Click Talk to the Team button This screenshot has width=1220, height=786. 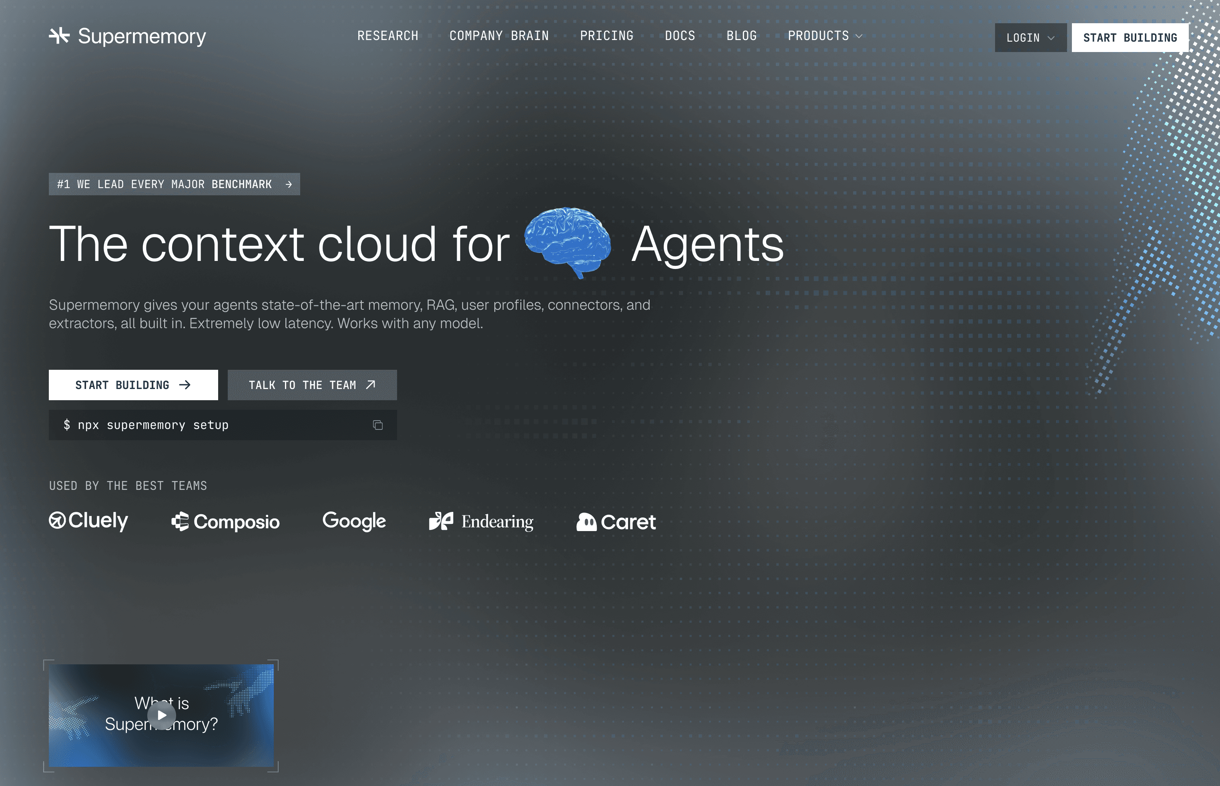tap(312, 385)
